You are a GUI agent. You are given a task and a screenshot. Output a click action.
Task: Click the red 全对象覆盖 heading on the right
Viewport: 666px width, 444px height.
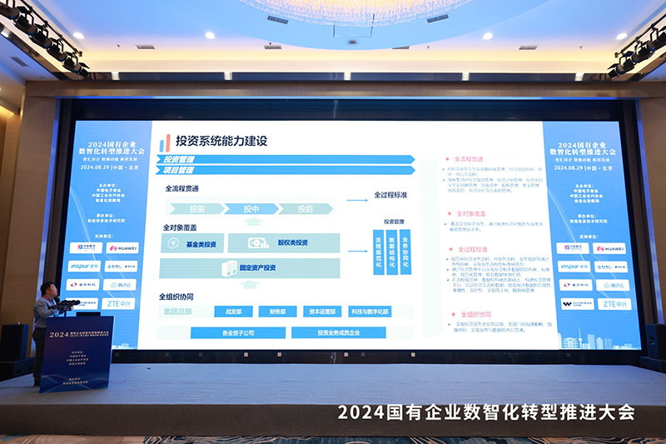tap(471, 214)
